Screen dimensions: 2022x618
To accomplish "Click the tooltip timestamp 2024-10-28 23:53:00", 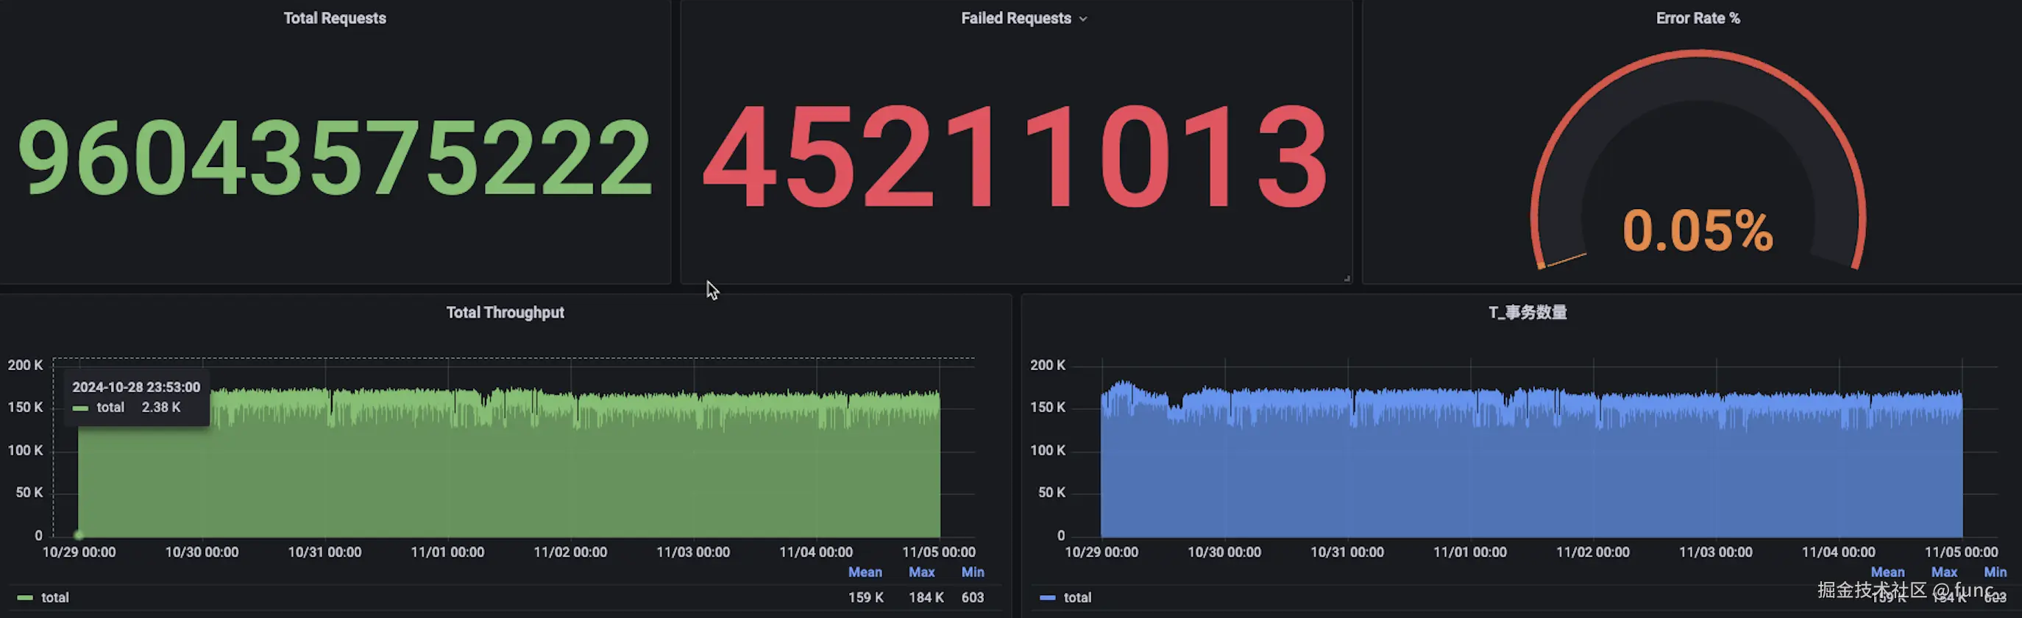I will pos(136,387).
